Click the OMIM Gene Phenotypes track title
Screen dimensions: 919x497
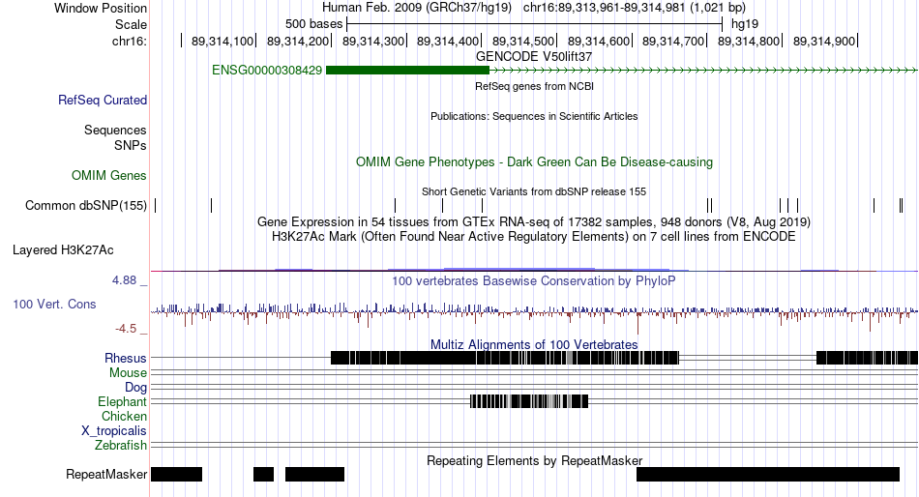(534, 161)
